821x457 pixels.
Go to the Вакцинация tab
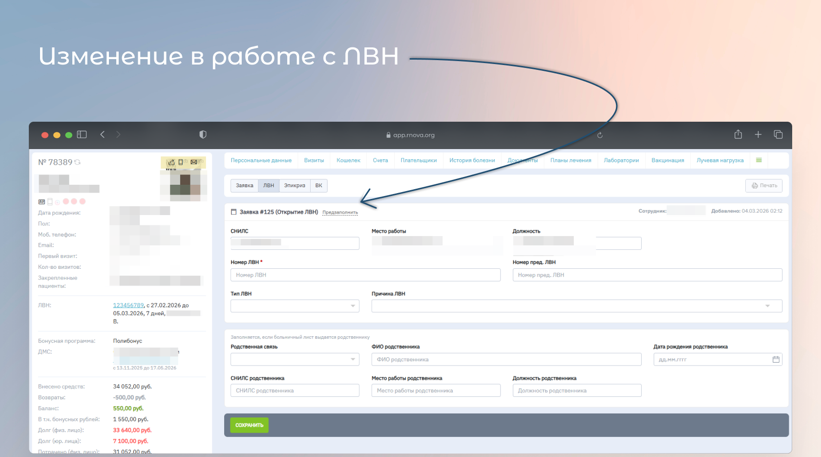tap(667, 160)
